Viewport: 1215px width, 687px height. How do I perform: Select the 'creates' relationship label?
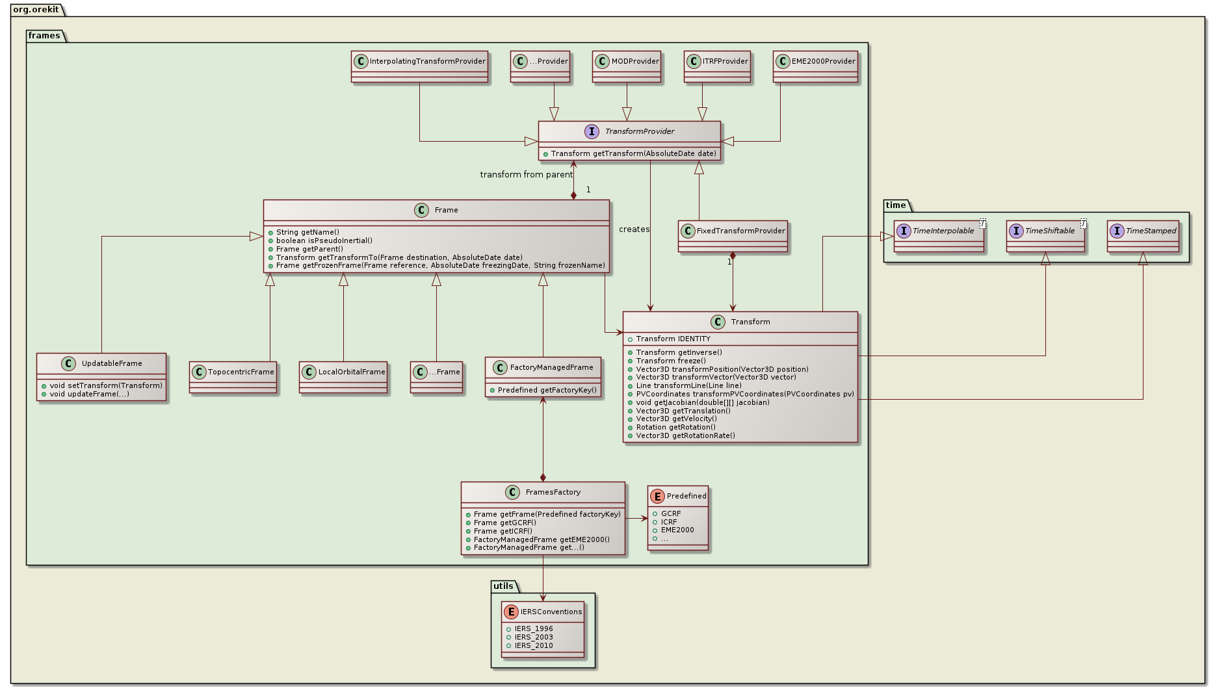click(x=634, y=229)
